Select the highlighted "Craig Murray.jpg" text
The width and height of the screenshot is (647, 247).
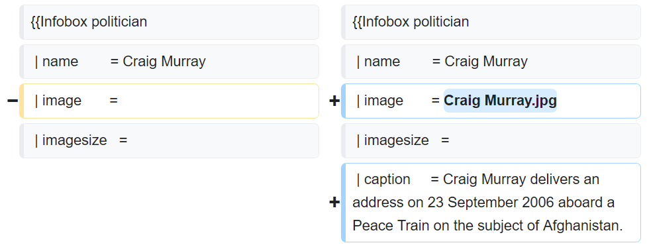pos(500,101)
